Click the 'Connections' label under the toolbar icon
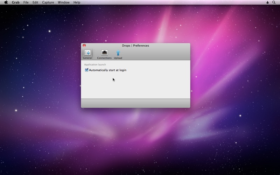This screenshot has height=175, width=280. pyautogui.click(x=104, y=58)
